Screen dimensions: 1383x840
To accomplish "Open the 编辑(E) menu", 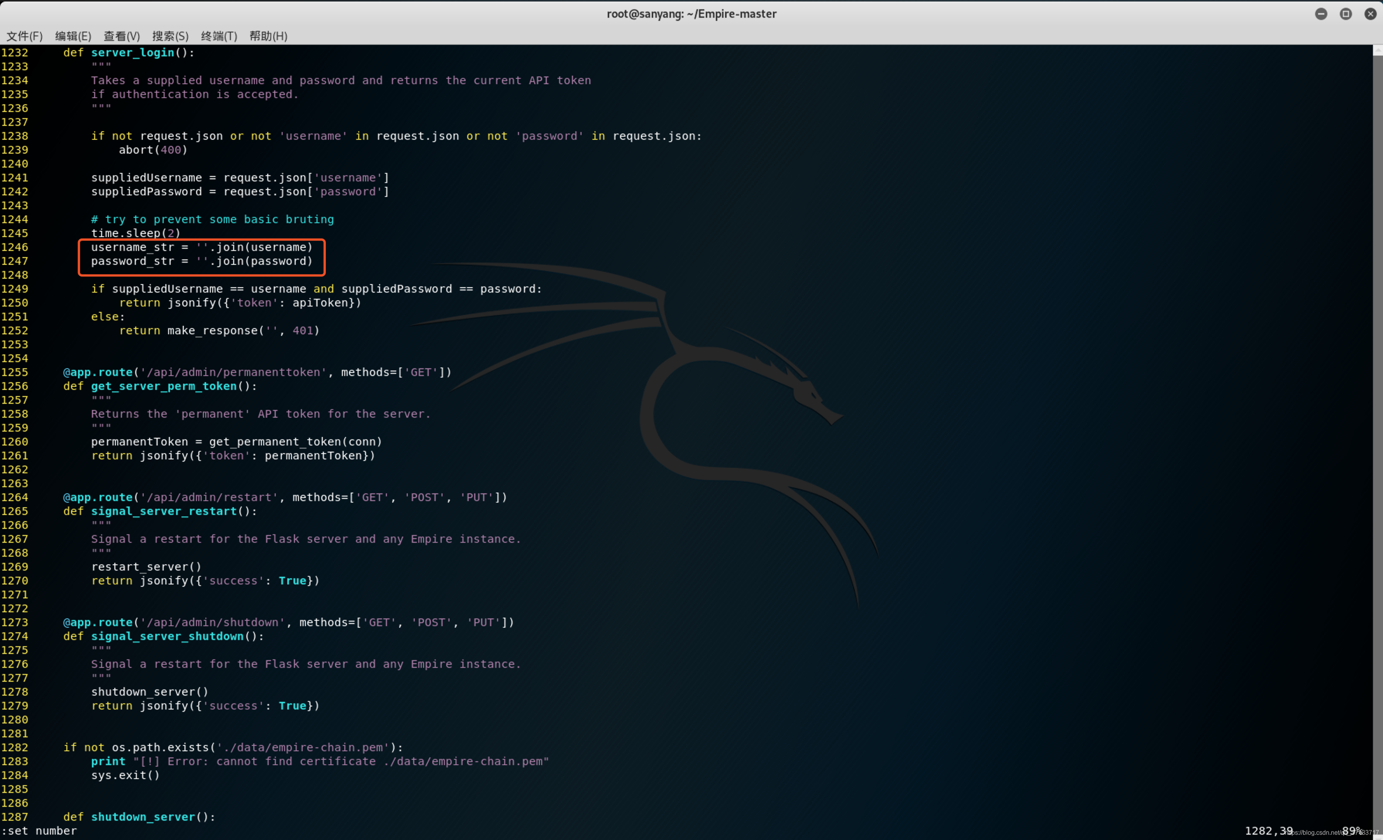I will (73, 36).
